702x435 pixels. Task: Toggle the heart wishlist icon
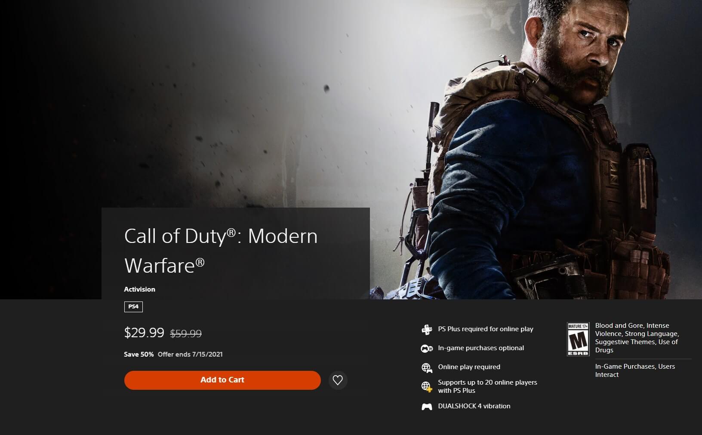click(338, 380)
